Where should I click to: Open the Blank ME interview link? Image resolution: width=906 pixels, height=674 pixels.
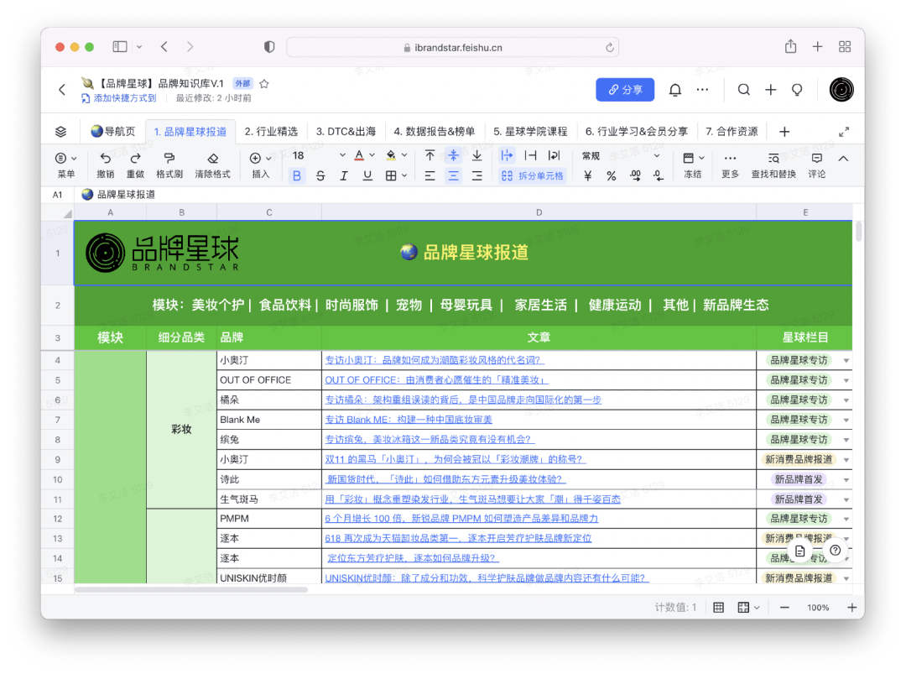[408, 420]
